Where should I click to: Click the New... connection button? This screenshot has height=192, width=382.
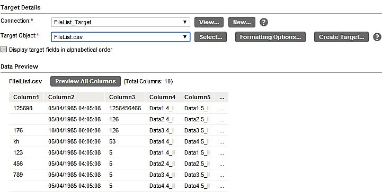coord(242,22)
